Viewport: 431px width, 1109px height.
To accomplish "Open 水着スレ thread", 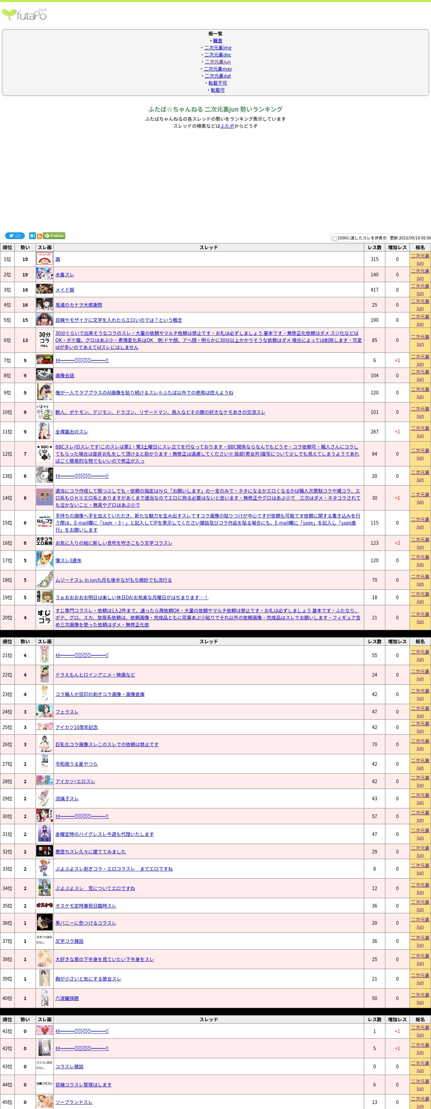I will [x=64, y=274].
